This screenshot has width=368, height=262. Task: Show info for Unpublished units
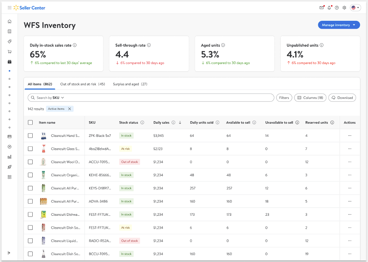pyautogui.click(x=322, y=45)
